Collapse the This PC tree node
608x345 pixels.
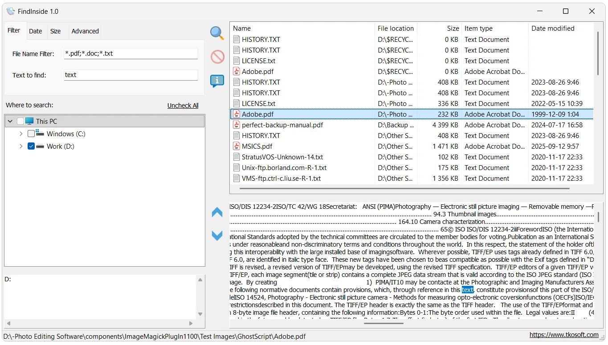pos(10,121)
